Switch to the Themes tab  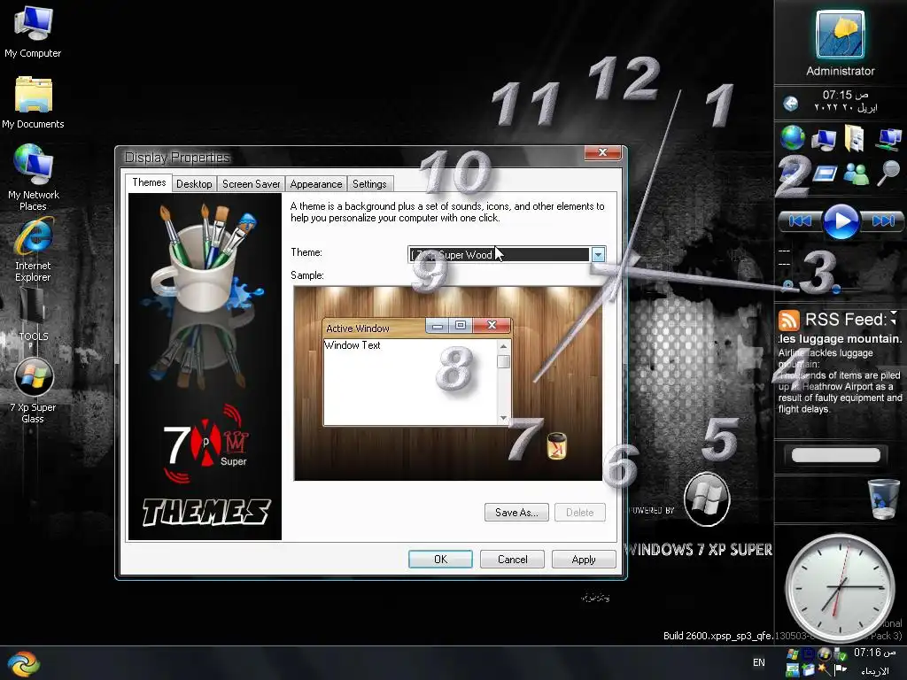click(x=149, y=182)
